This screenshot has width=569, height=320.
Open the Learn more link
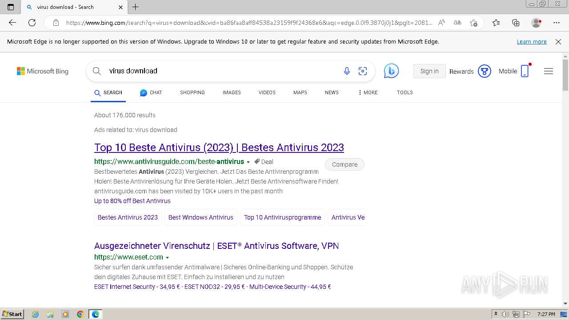[532, 42]
